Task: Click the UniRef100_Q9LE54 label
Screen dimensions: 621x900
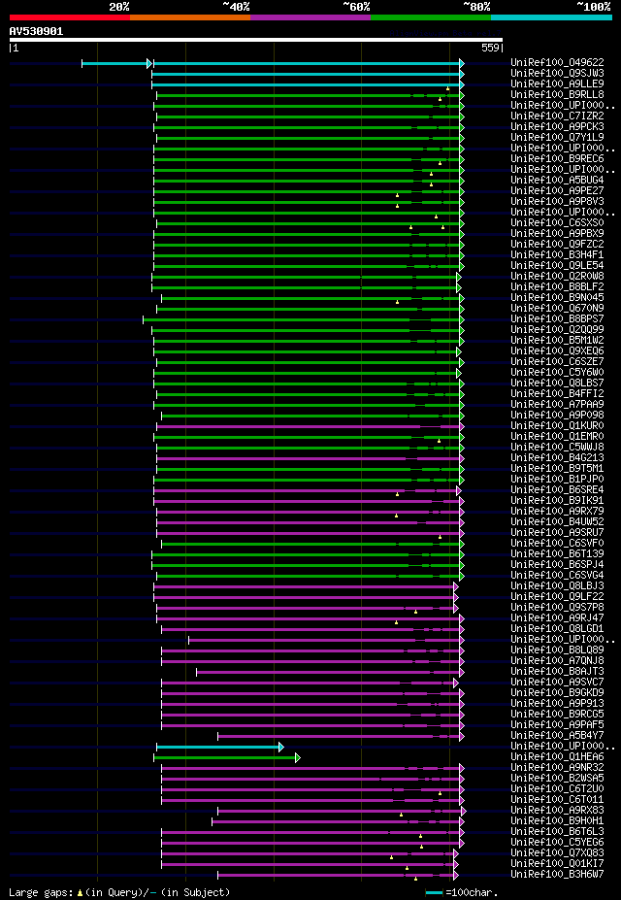Action: point(557,266)
